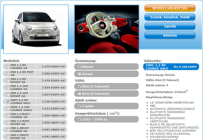Viewport: 203px width, 140px height.
Task: Click the 4 238 920Ft-tól price in model list
Action: click(53, 101)
